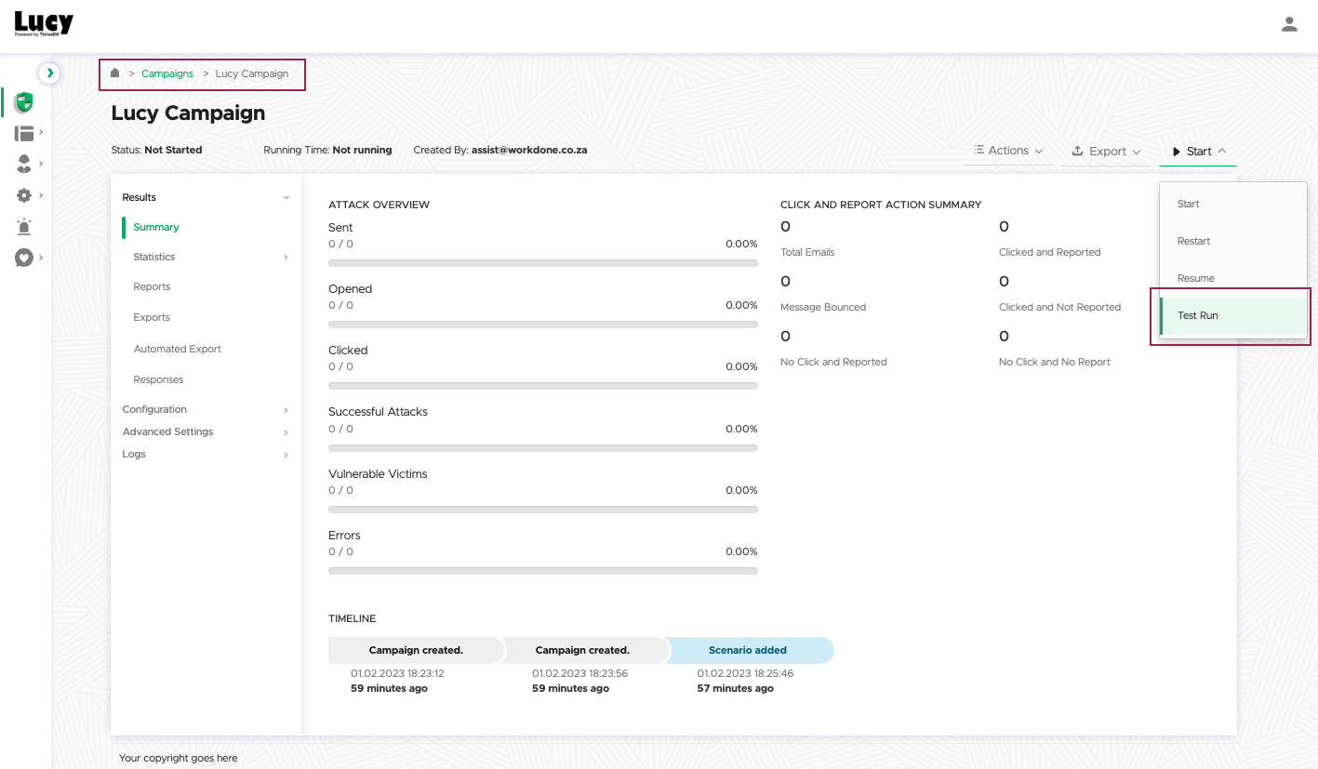Open Exports in the side menu
This screenshot has width=1318, height=769.
point(152,317)
